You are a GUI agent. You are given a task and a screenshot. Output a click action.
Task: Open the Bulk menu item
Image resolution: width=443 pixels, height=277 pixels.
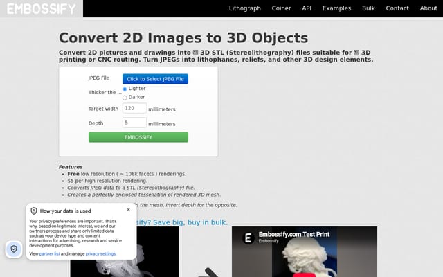368,8
